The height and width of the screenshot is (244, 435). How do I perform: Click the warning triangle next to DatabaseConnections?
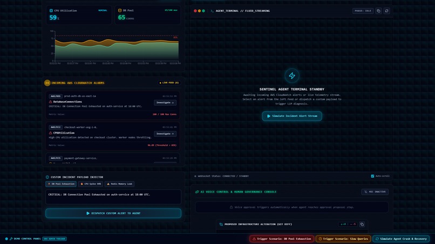51,102
